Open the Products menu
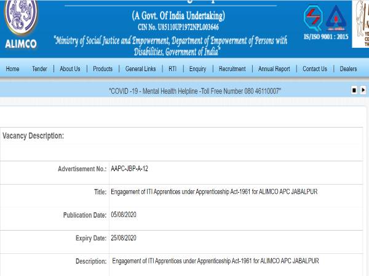 pyautogui.click(x=103, y=69)
